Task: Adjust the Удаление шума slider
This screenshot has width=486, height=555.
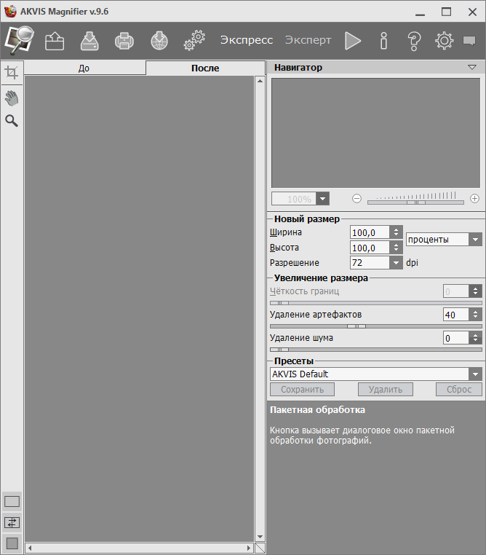Action: (279, 350)
